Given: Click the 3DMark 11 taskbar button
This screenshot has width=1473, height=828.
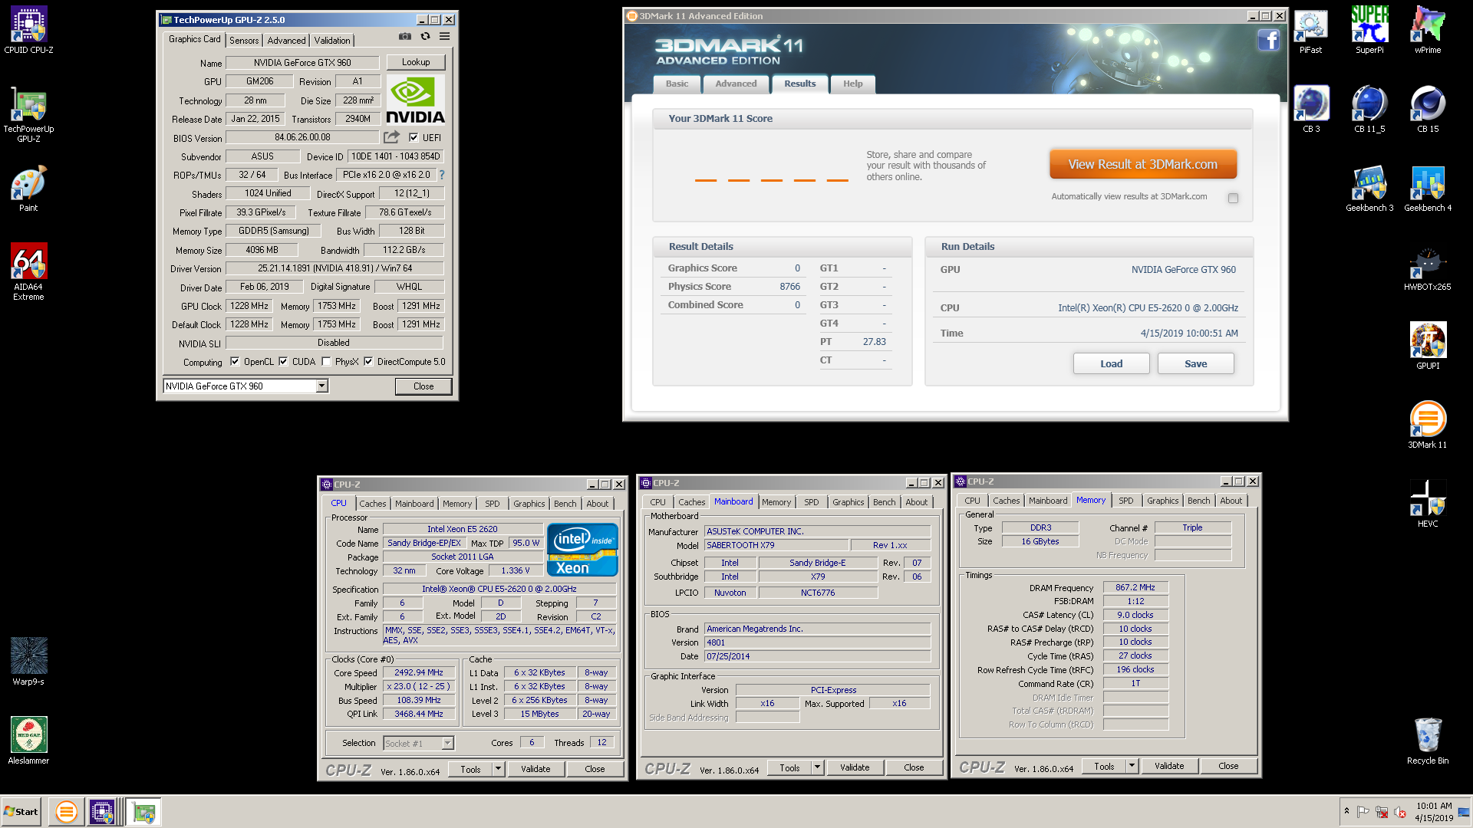Looking at the screenshot, I should (66, 812).
